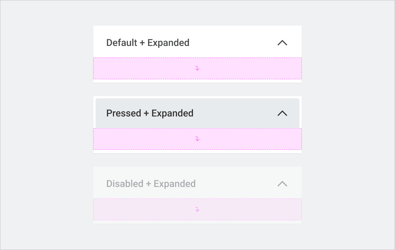The height and width of the screenshot is (250, 395).
Task: Click the slot arrow icon under Pressed header
Action: click(197, 139)
